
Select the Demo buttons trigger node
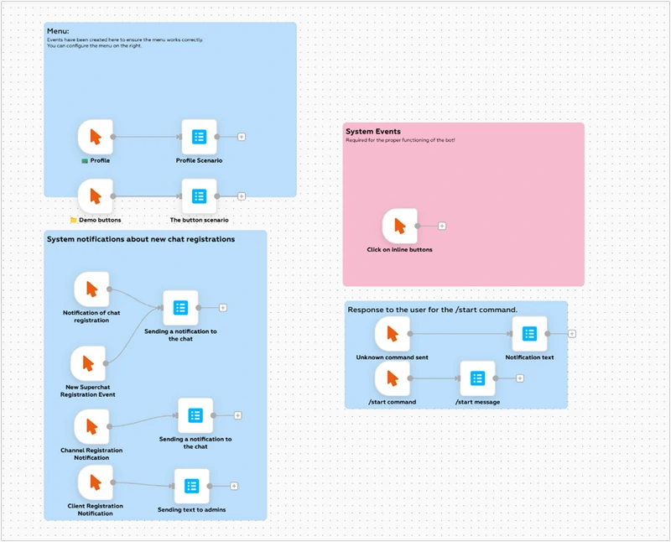click(95, 195)
